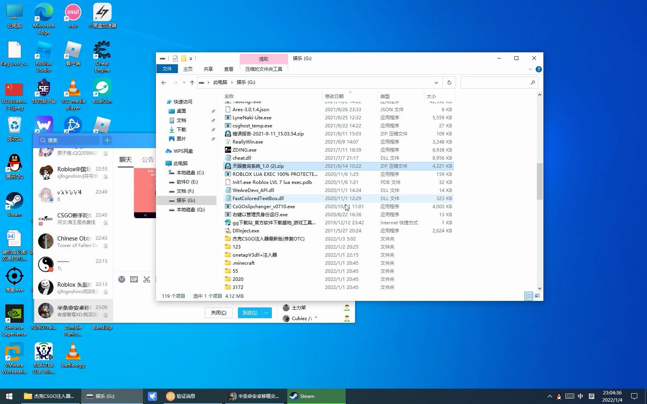Click the Explorer back arrow
647x404 pixels.
[164, 82]
